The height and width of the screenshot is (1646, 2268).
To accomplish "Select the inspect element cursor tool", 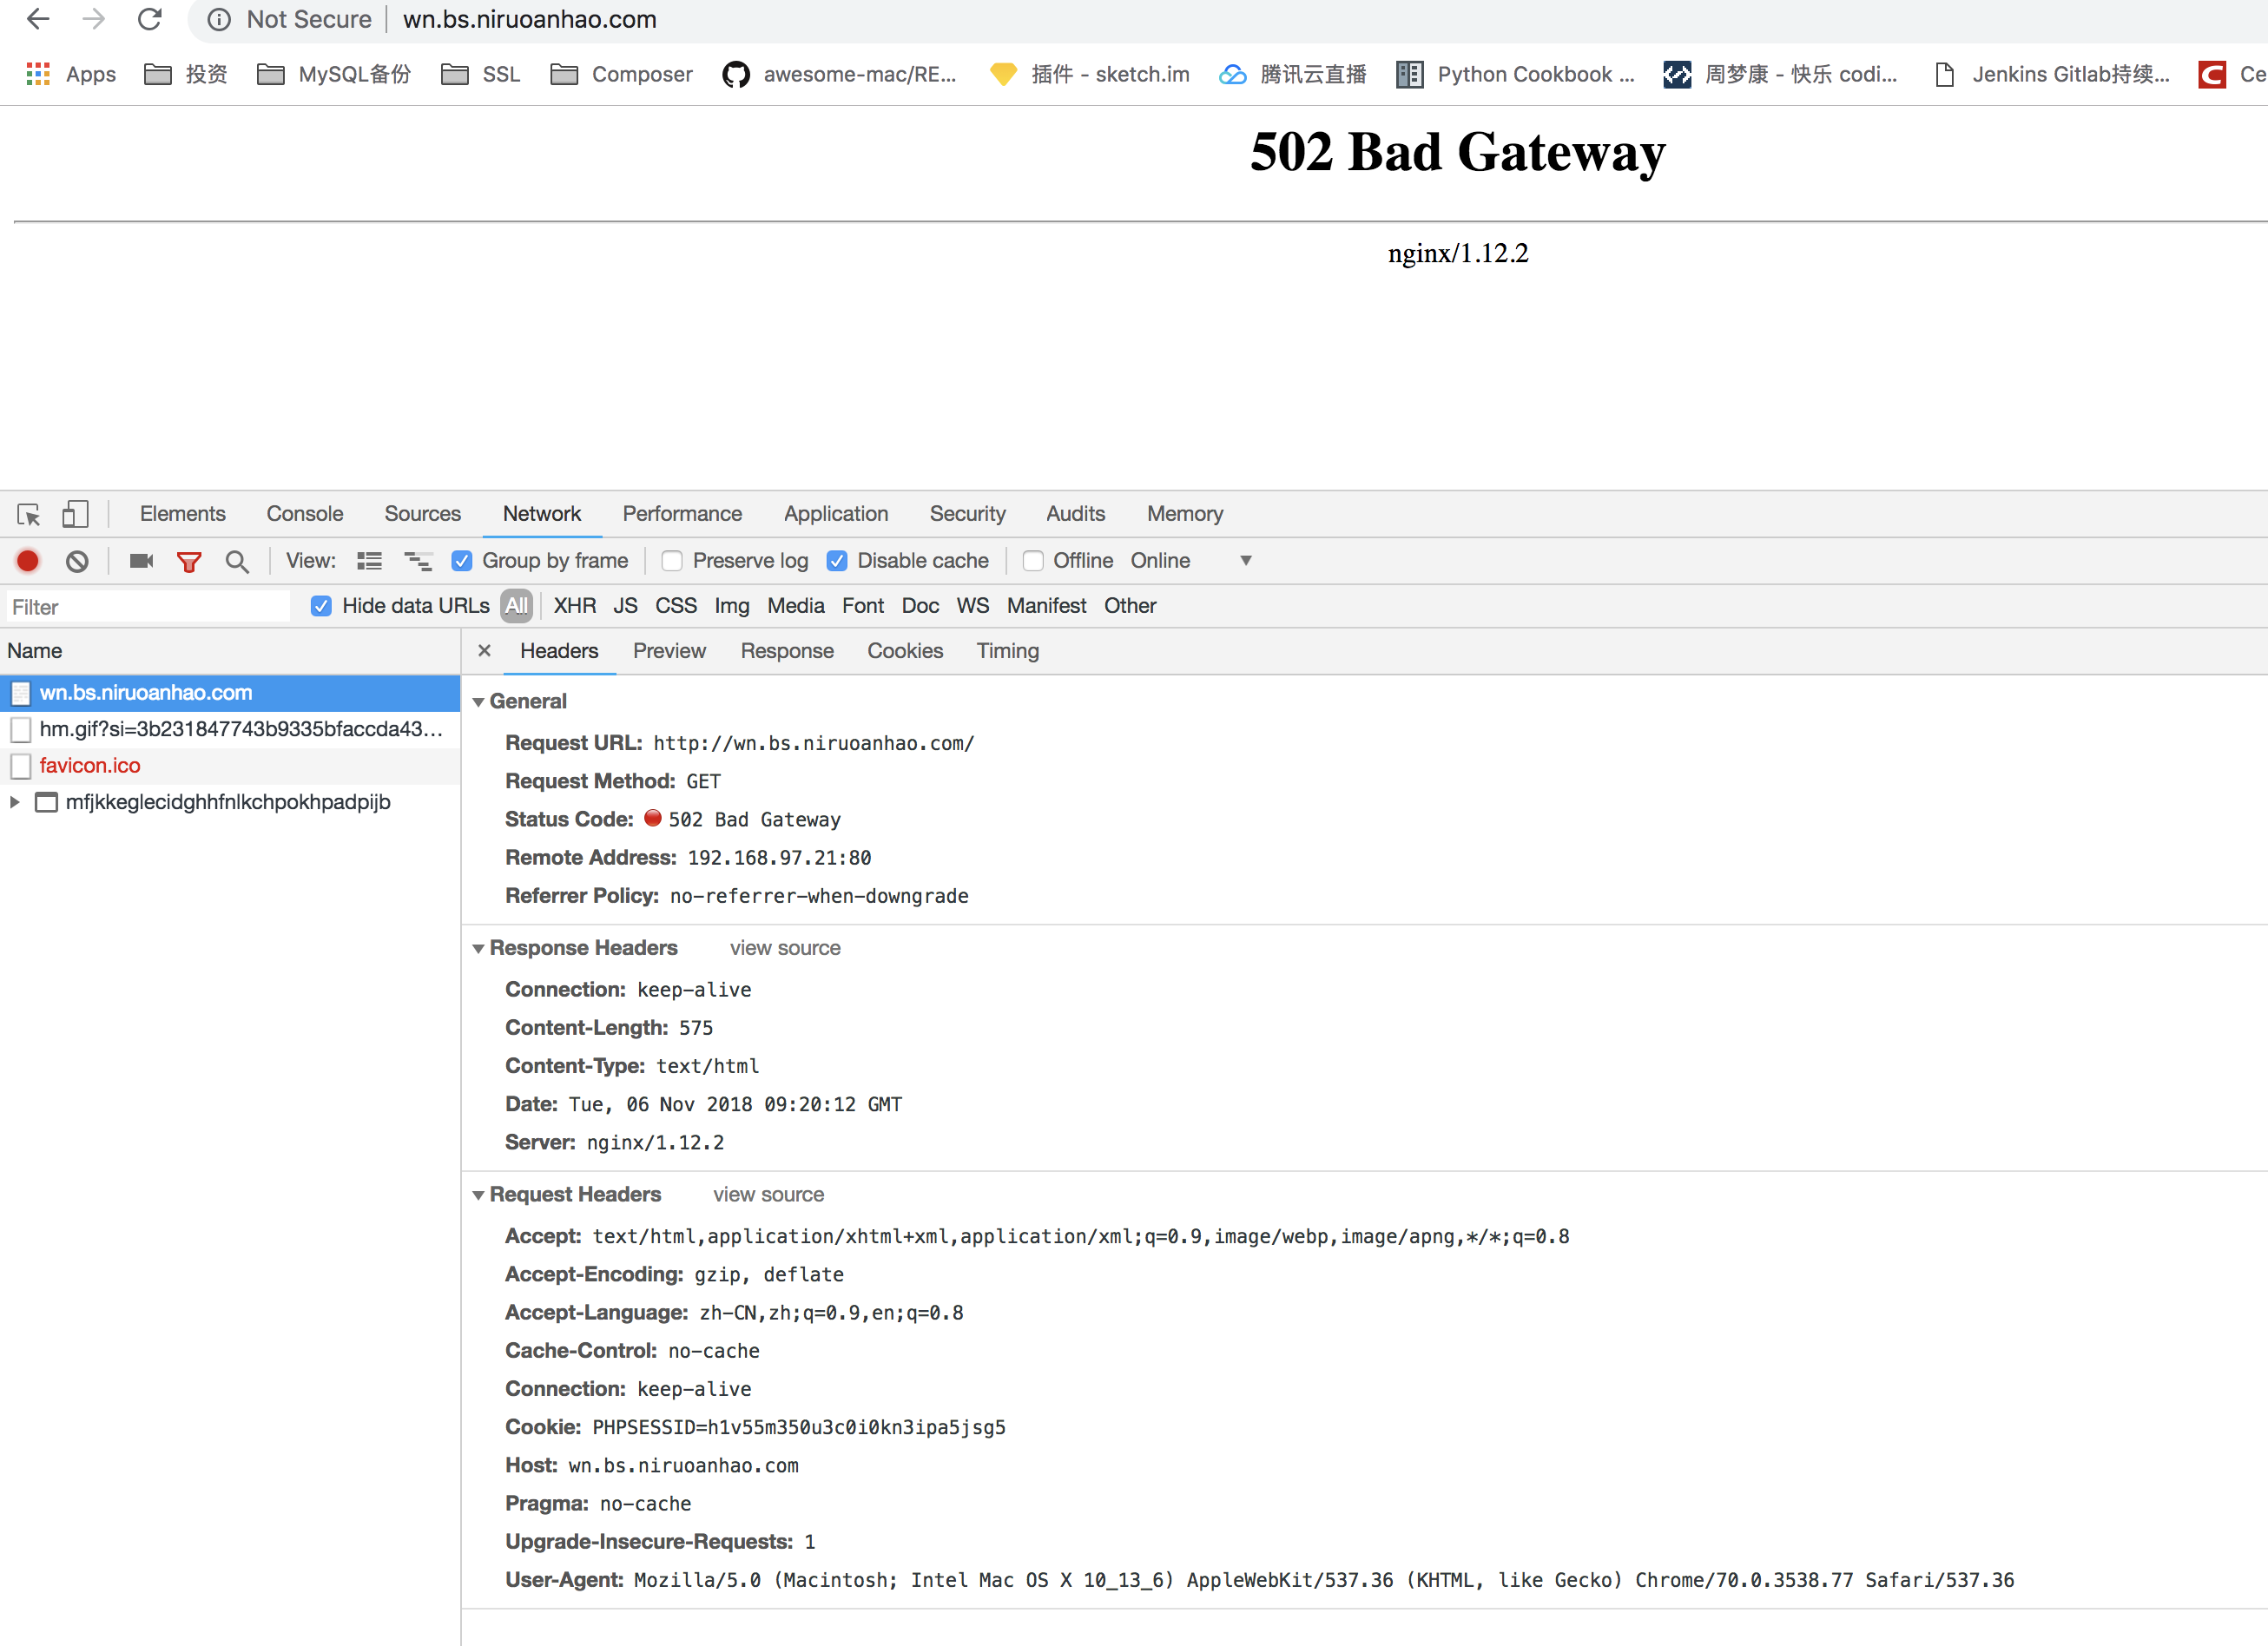I will (x=27, y=513).
